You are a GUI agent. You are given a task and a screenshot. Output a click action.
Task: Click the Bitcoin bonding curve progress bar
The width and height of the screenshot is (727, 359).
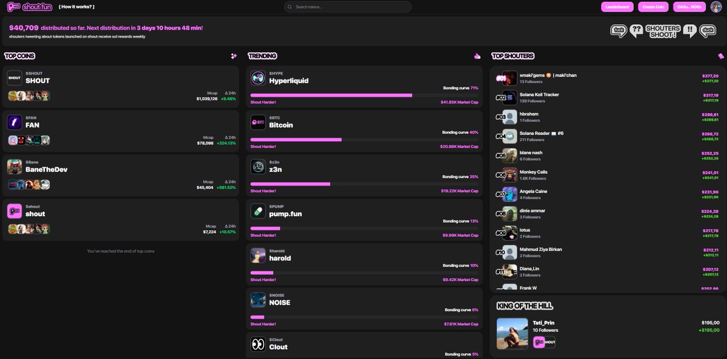click(364, 139)
